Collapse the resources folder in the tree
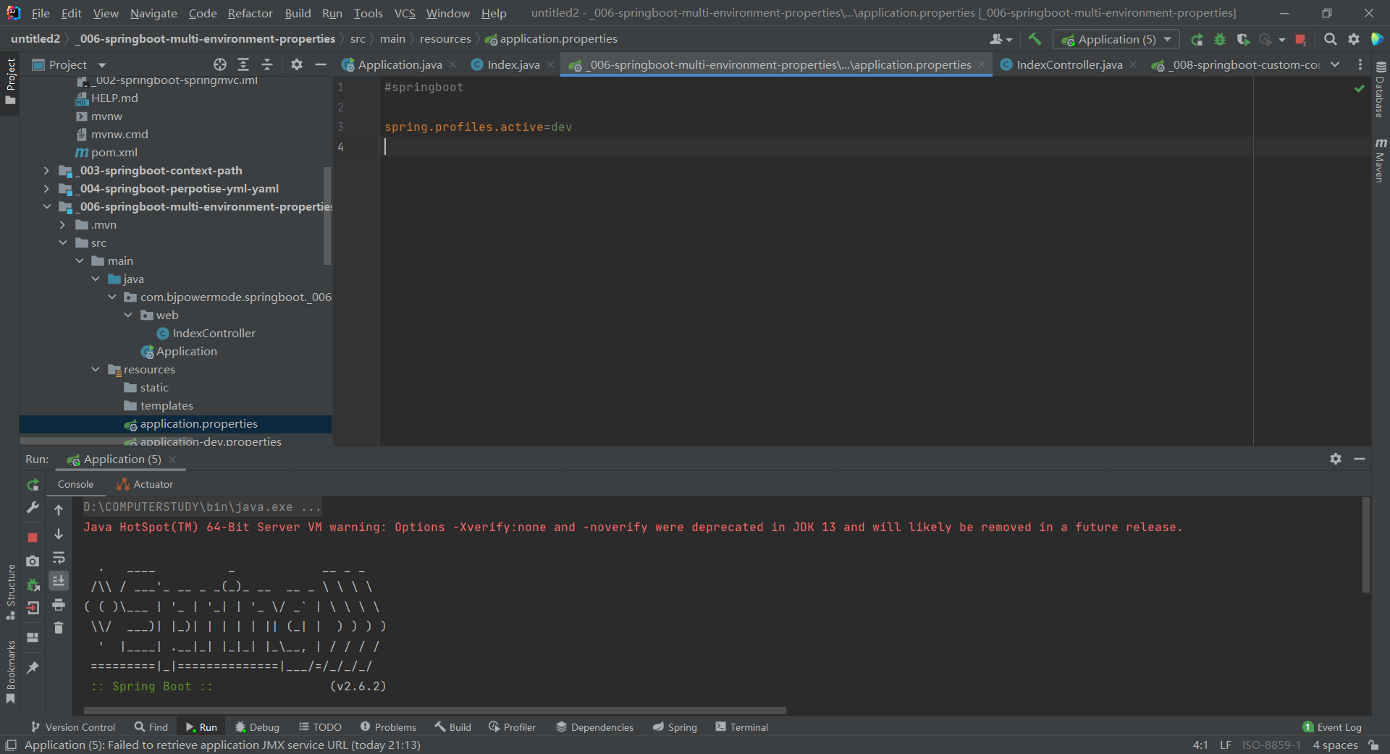 [x=96, y=370]
